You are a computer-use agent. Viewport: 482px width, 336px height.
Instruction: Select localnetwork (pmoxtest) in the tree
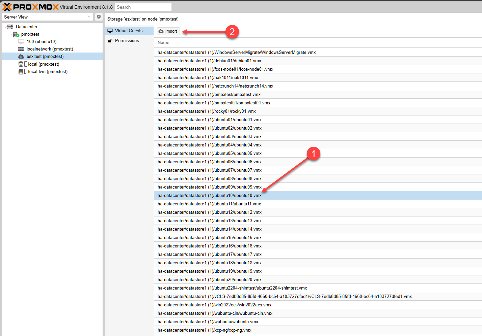point(50,49)
